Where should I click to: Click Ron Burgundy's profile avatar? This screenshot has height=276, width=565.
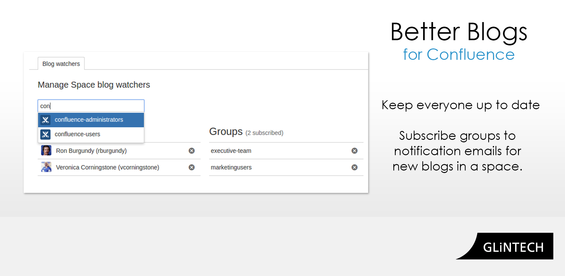coord(46,151)
